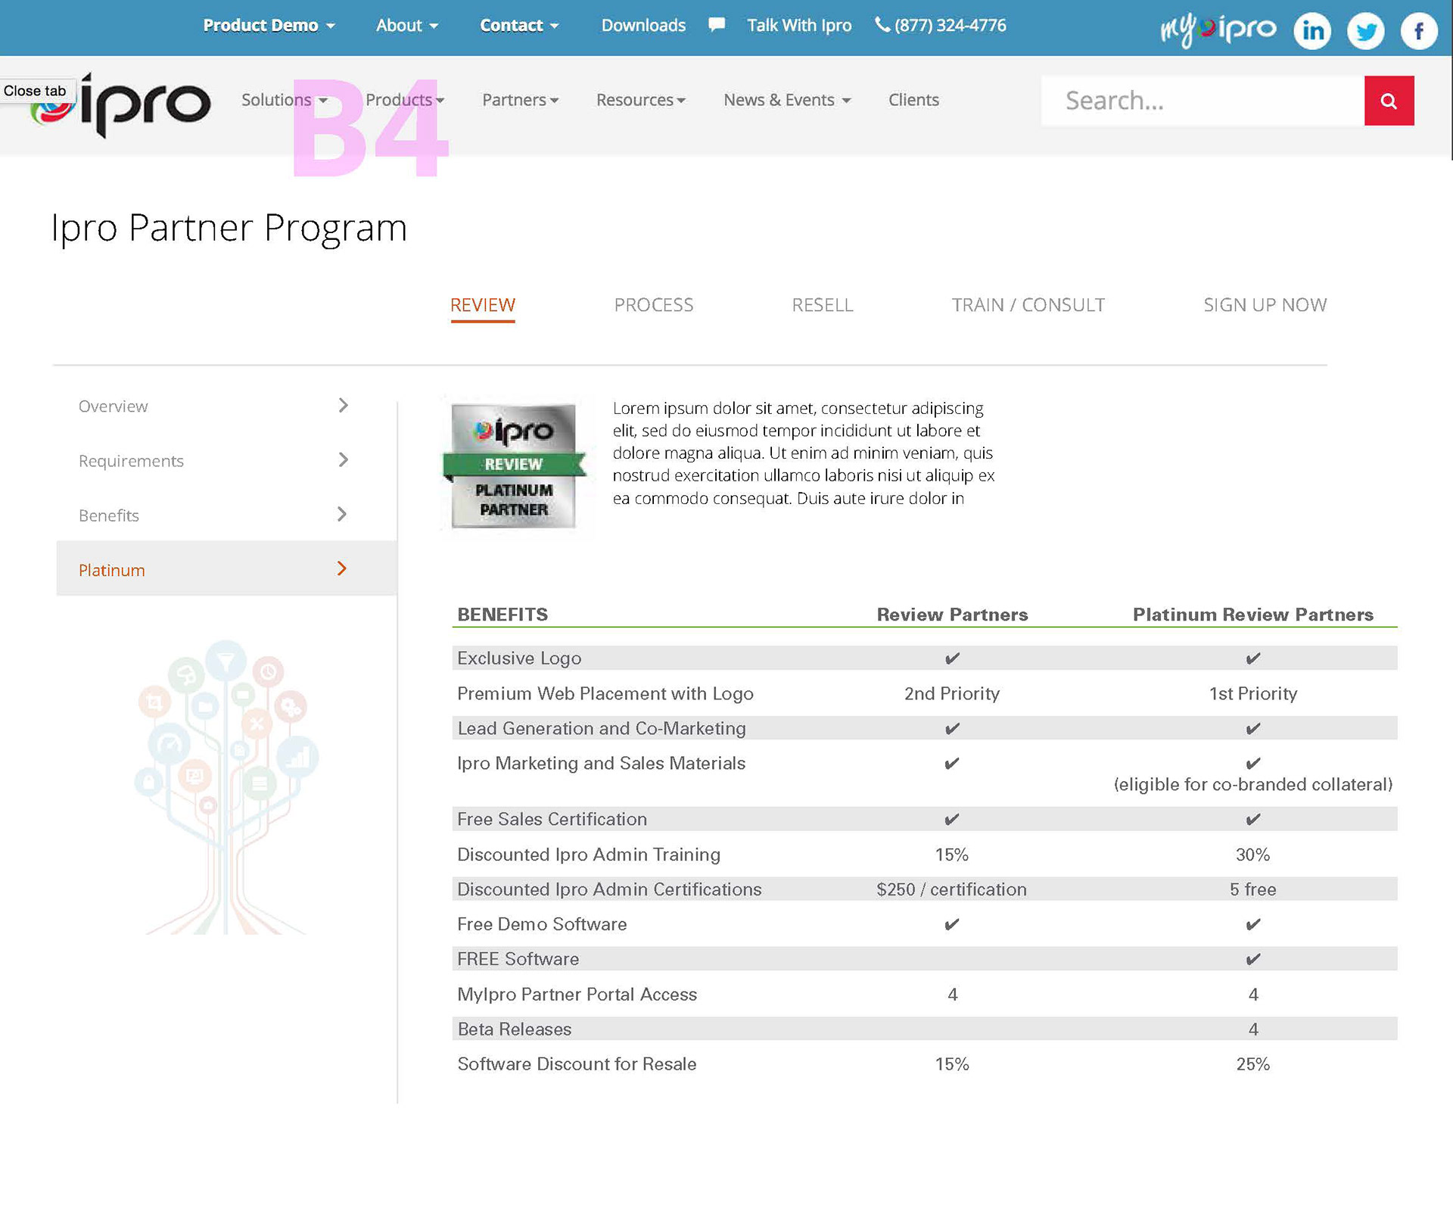
Task: Click the phone icon beside number
Action: click(882, 24)
